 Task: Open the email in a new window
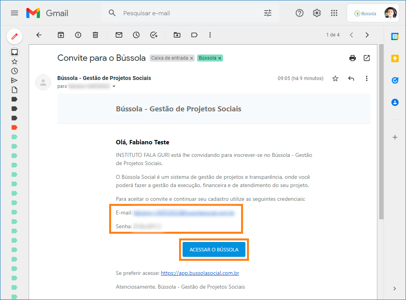point(367,58)
